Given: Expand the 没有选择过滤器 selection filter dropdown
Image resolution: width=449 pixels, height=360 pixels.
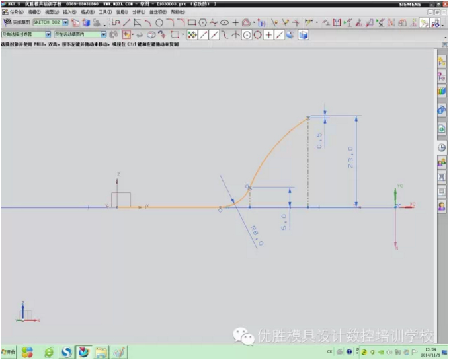Looking at the screenshot, I should pos(48,34).
